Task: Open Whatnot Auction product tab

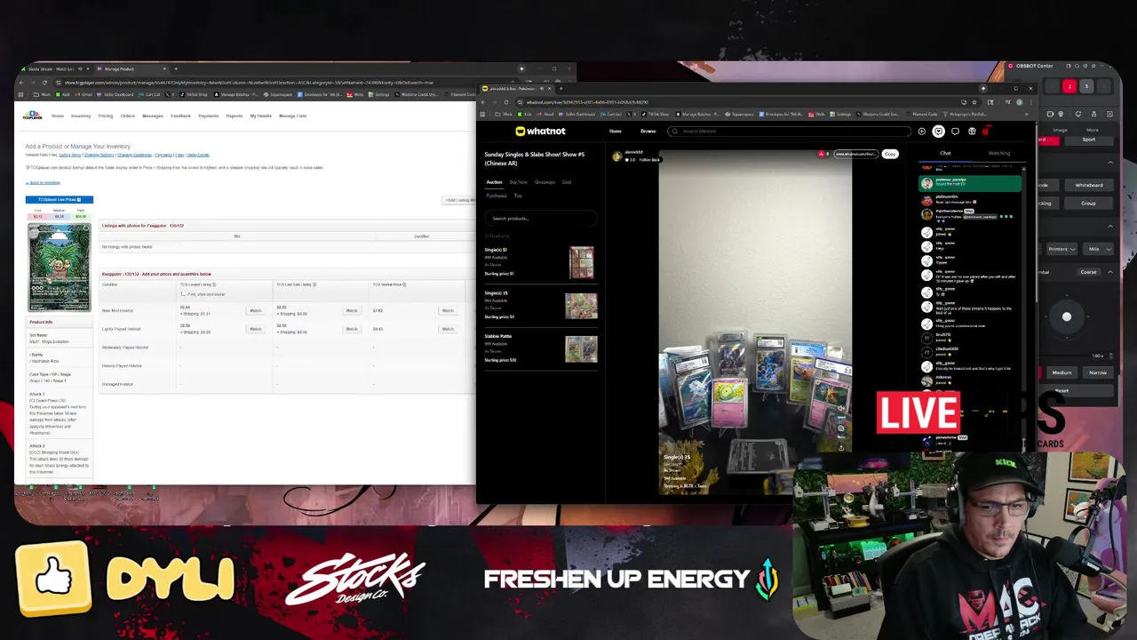Action: coord(494,182)
